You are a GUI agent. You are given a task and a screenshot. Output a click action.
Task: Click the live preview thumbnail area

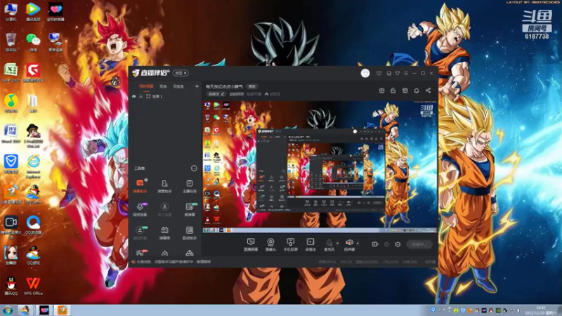click(x=320, y=166)
